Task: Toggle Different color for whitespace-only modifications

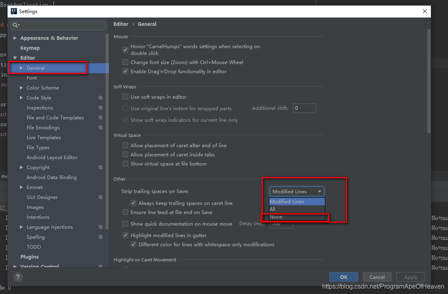Action: (133, 244)
